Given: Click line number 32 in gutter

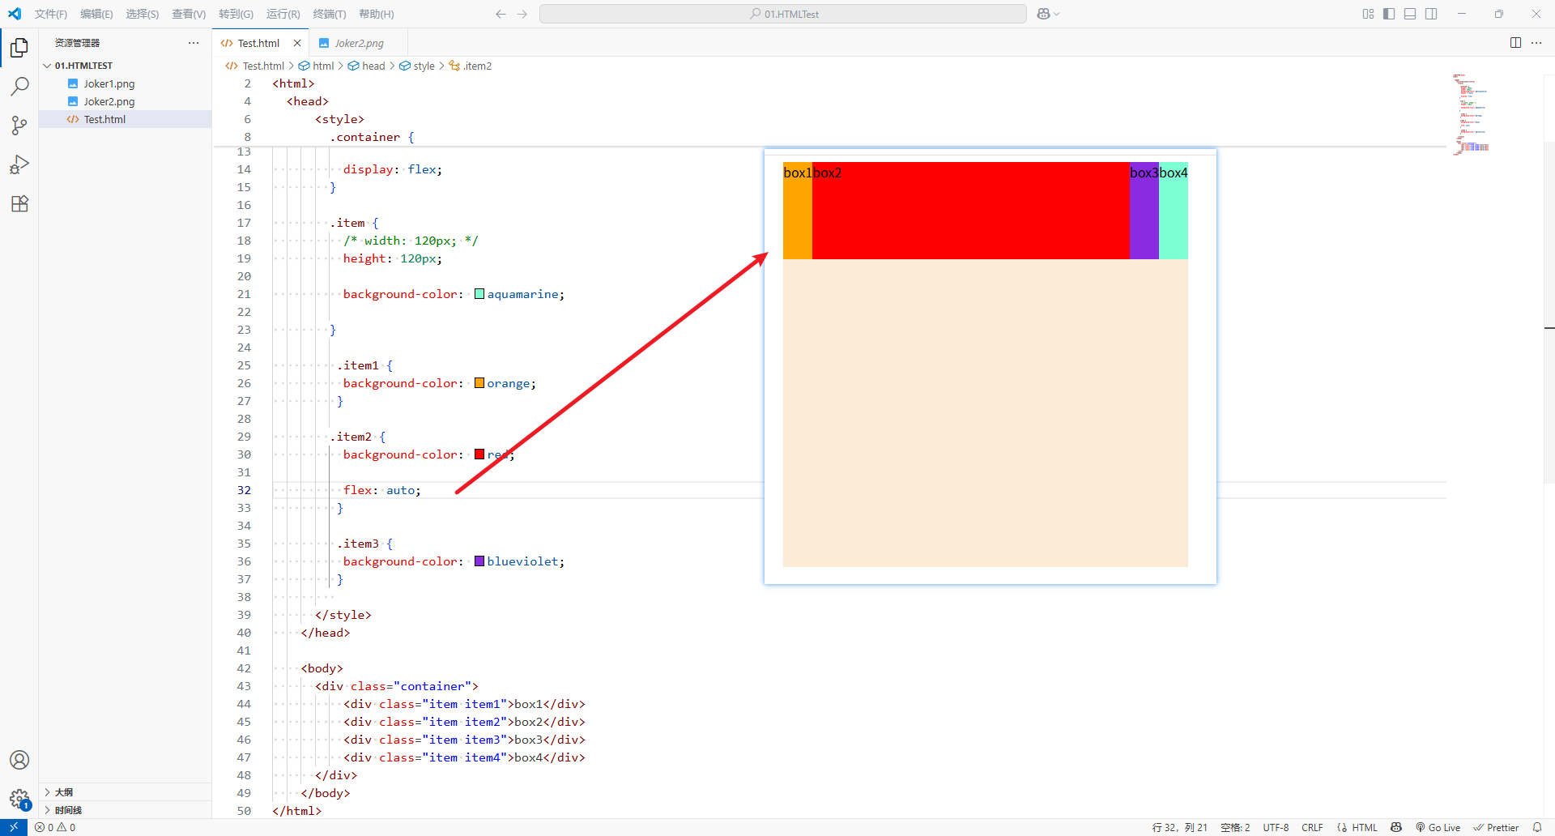Looking at the screenshot, I should tap(244, 490).
